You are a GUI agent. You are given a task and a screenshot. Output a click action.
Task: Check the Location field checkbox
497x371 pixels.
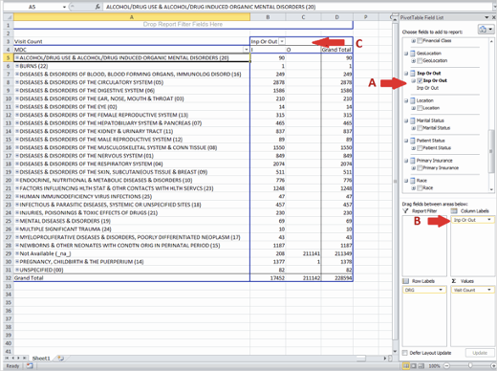[x=420, y=108]
